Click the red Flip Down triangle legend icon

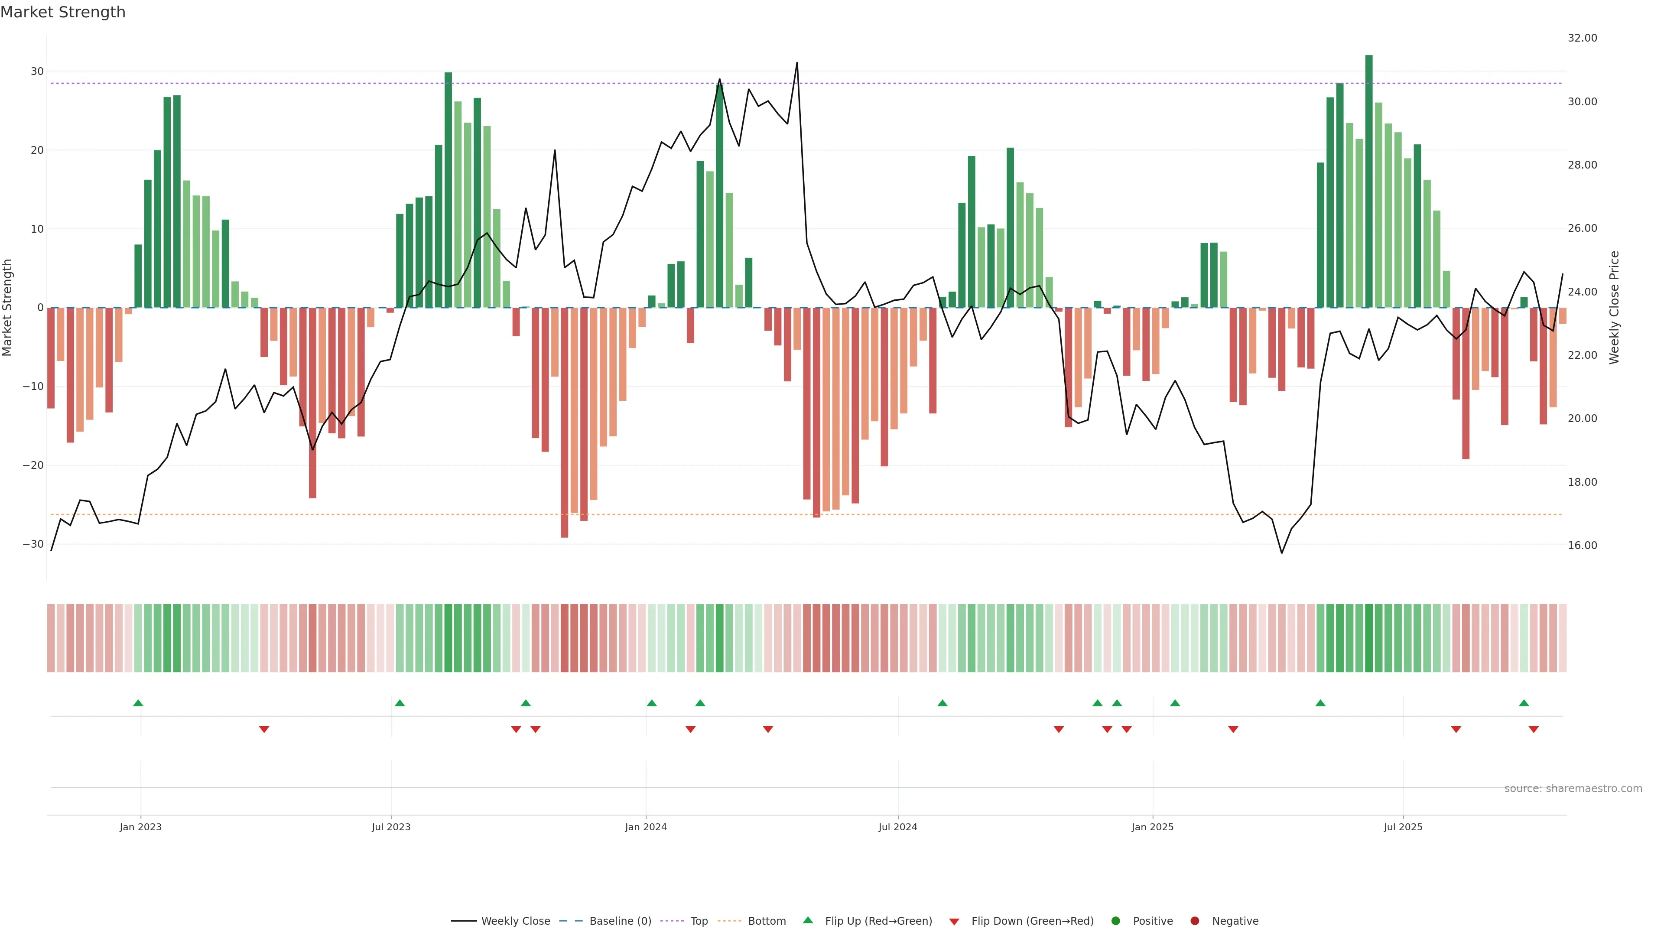(954, 922)
